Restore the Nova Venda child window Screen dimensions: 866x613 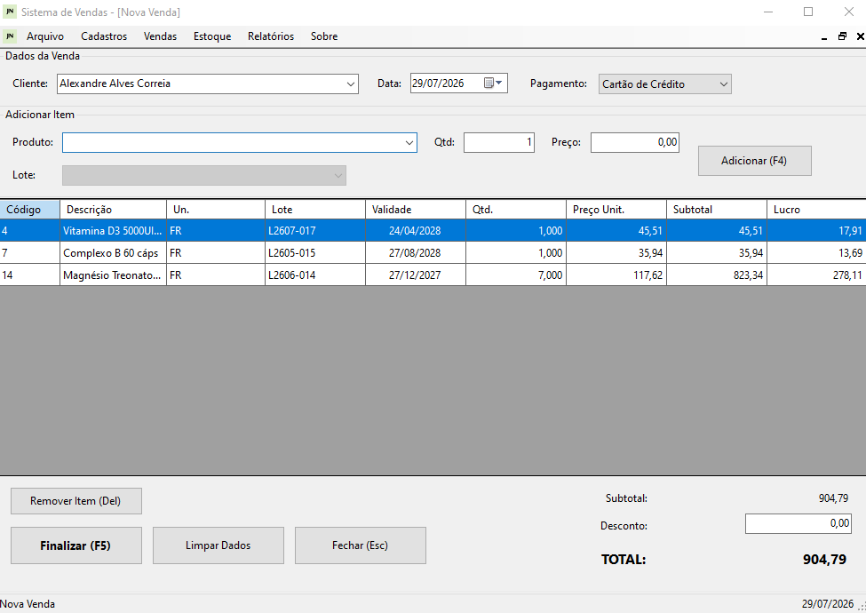coord(842,36)
